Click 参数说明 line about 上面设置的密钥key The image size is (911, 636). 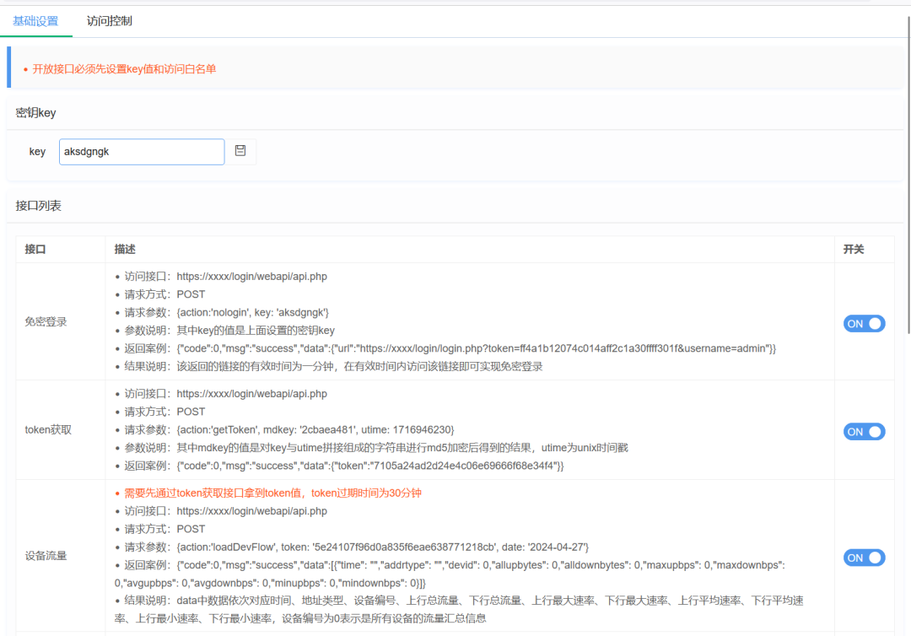(229, 331)
